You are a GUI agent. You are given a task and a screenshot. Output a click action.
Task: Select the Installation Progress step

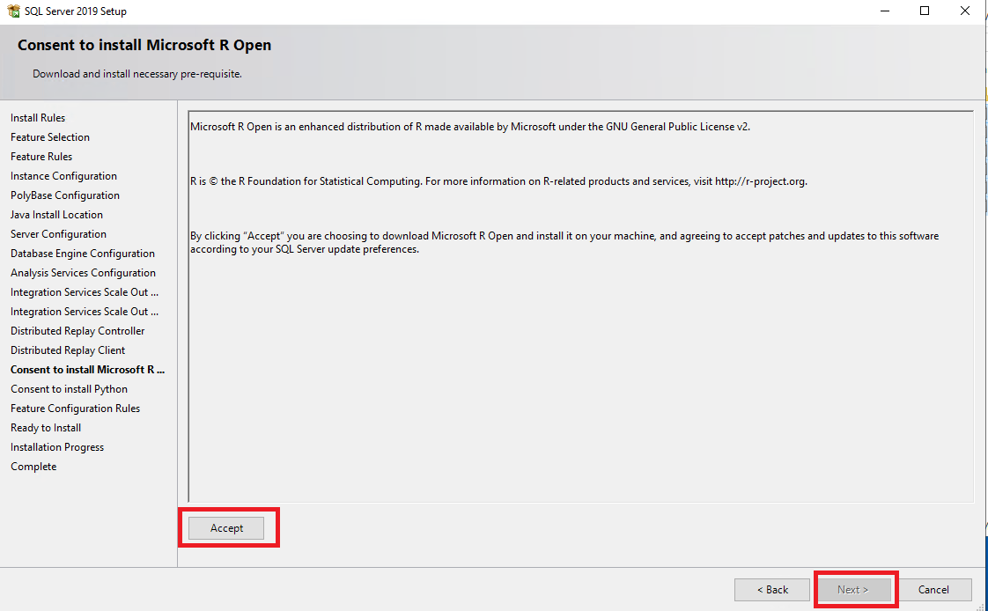click(x=56, y=447)
